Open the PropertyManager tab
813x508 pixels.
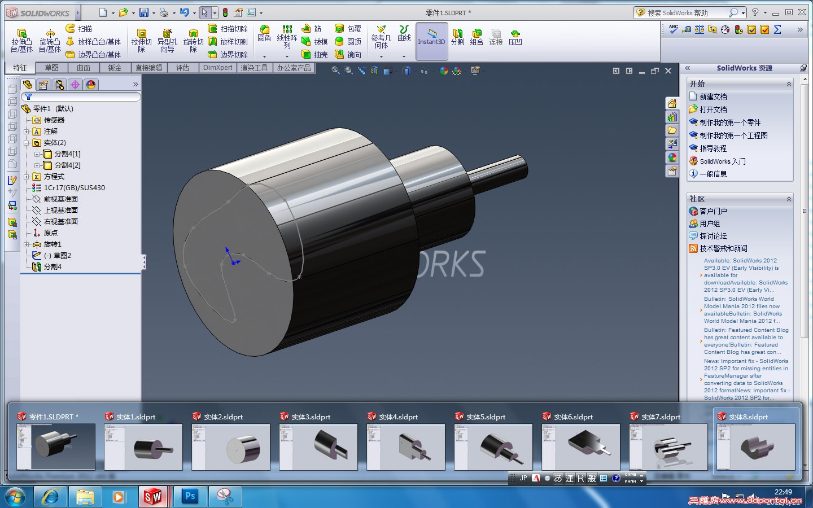[x=43, y=85]
